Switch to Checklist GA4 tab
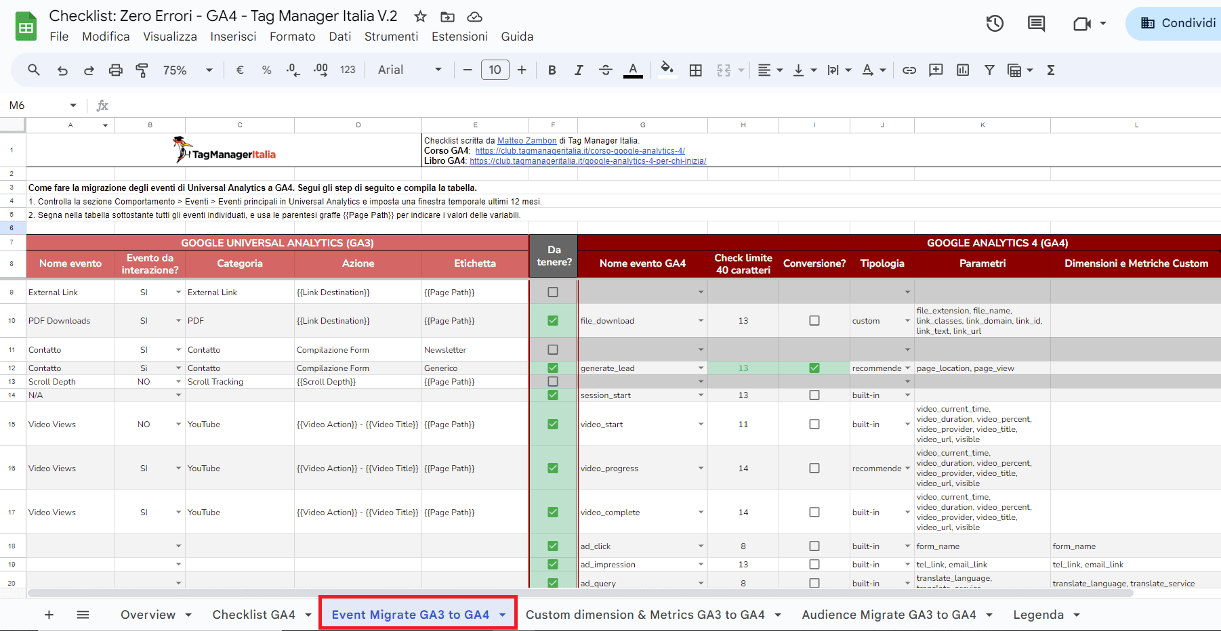The image size is (1221, 631). point(253,615)
